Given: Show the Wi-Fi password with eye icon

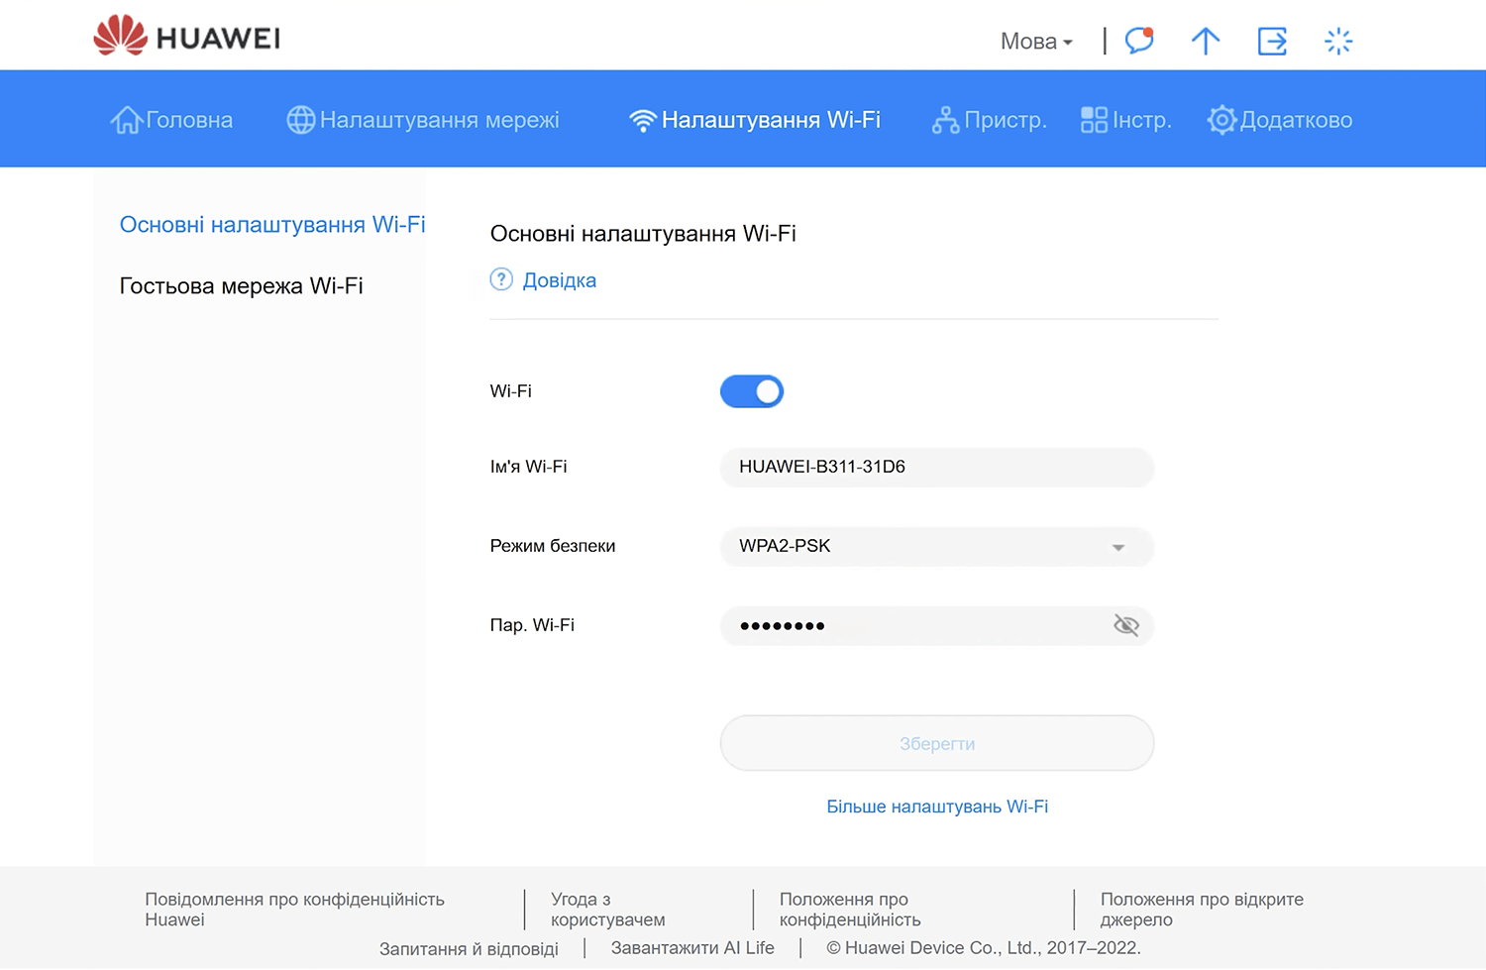Looking at the screenshot, I should (x=1125, y=625).
